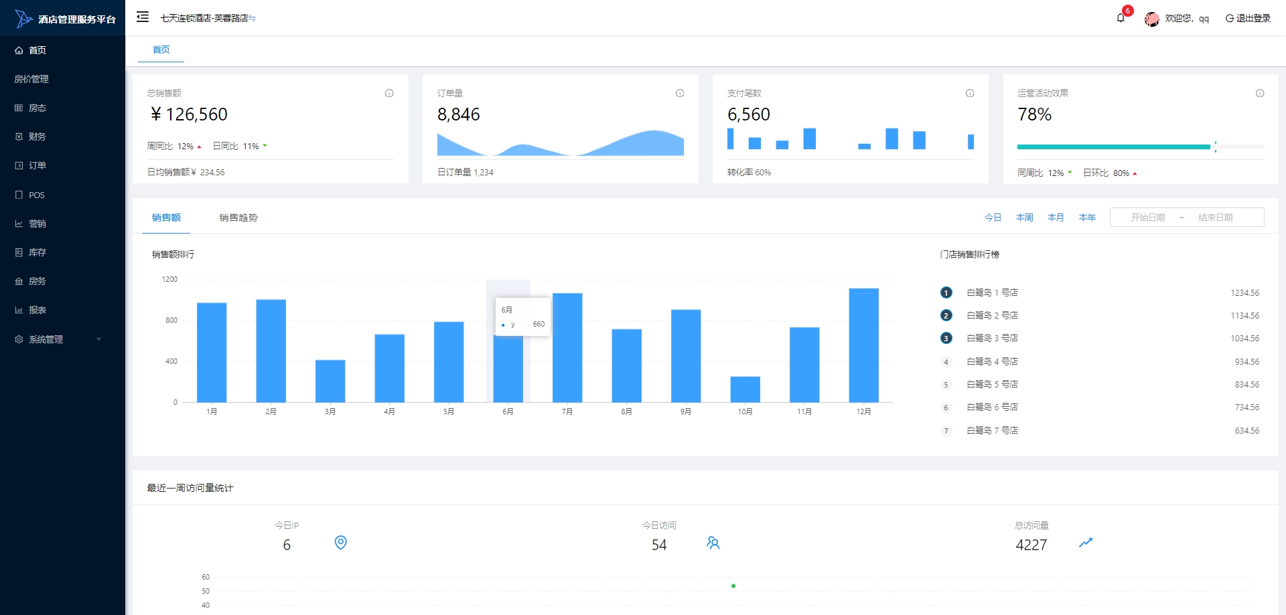Click info icon on 总销售额 card
This screenshot has height=615, width=1286.
pyautogui.click(x=389, y=94)
